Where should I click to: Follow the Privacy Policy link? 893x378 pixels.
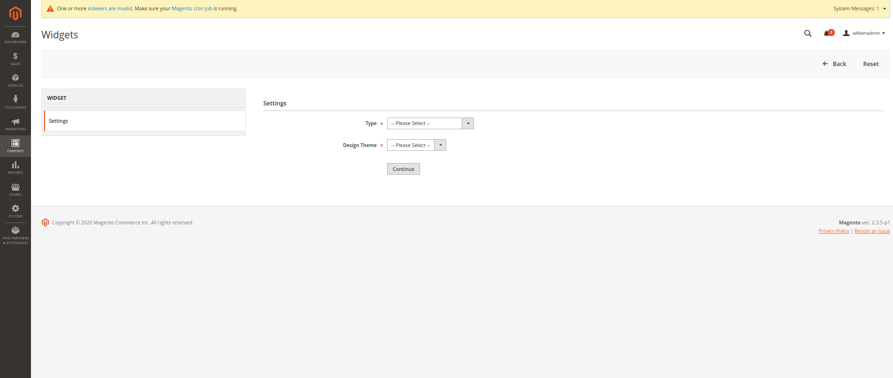(x=833, y=231)
